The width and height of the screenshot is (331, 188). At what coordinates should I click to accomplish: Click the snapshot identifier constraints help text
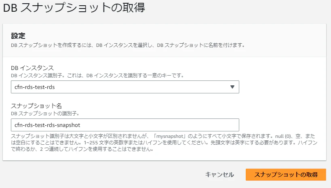[x=164, y=143]
